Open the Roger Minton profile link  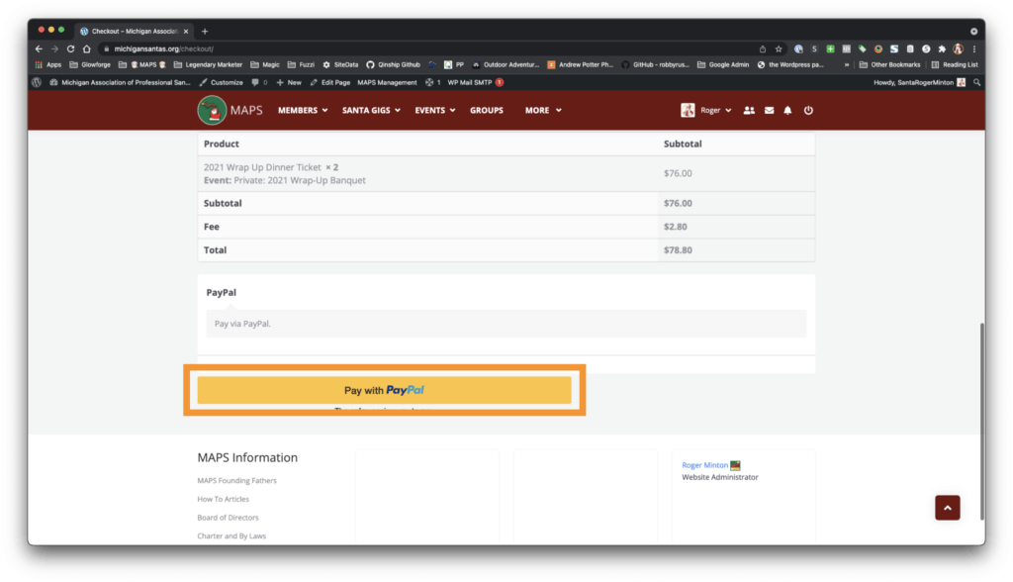tap(704, 465)
